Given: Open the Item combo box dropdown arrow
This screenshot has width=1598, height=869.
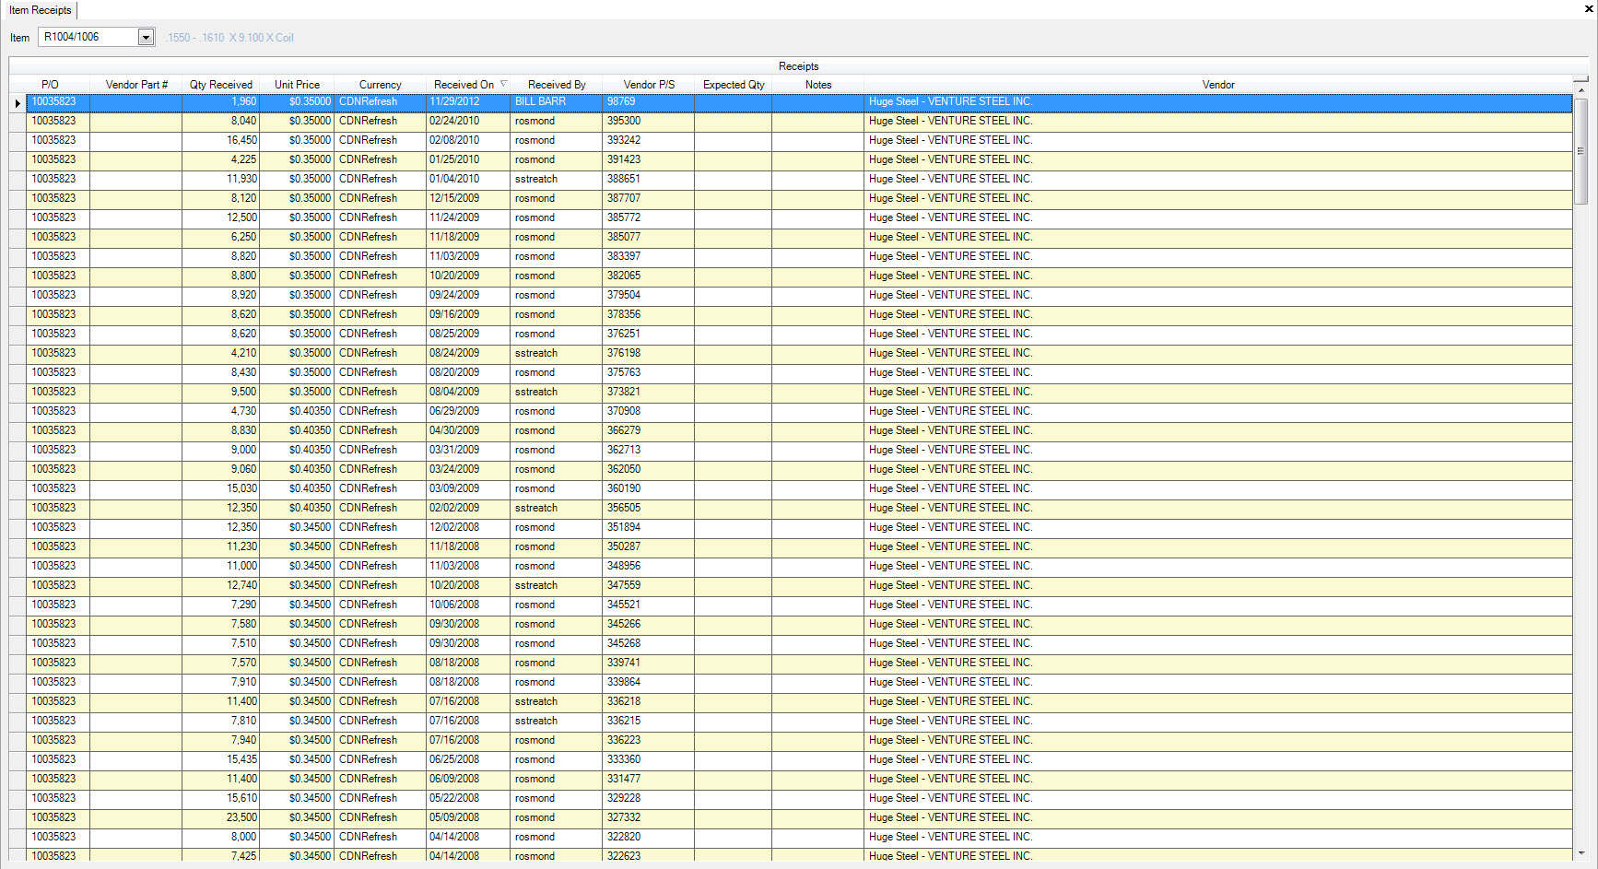Looking at the screenshot, I should 146,37.
